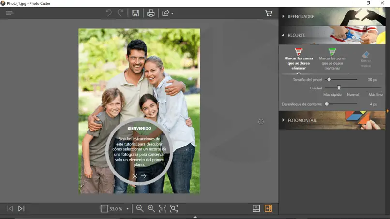Go to the first photo
The height and width of the screenshot is (219, 390).
(x=10, y=208)
